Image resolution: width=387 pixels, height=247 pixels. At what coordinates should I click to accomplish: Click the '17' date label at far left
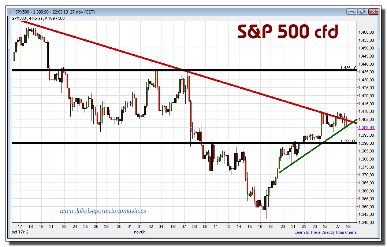(20, 226)
